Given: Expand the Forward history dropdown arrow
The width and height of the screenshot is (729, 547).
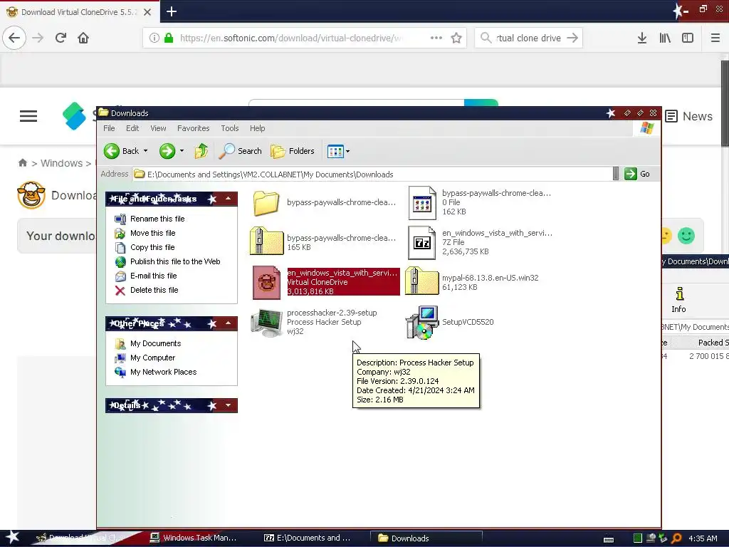Looking at the screenshot, I should 182,151.
